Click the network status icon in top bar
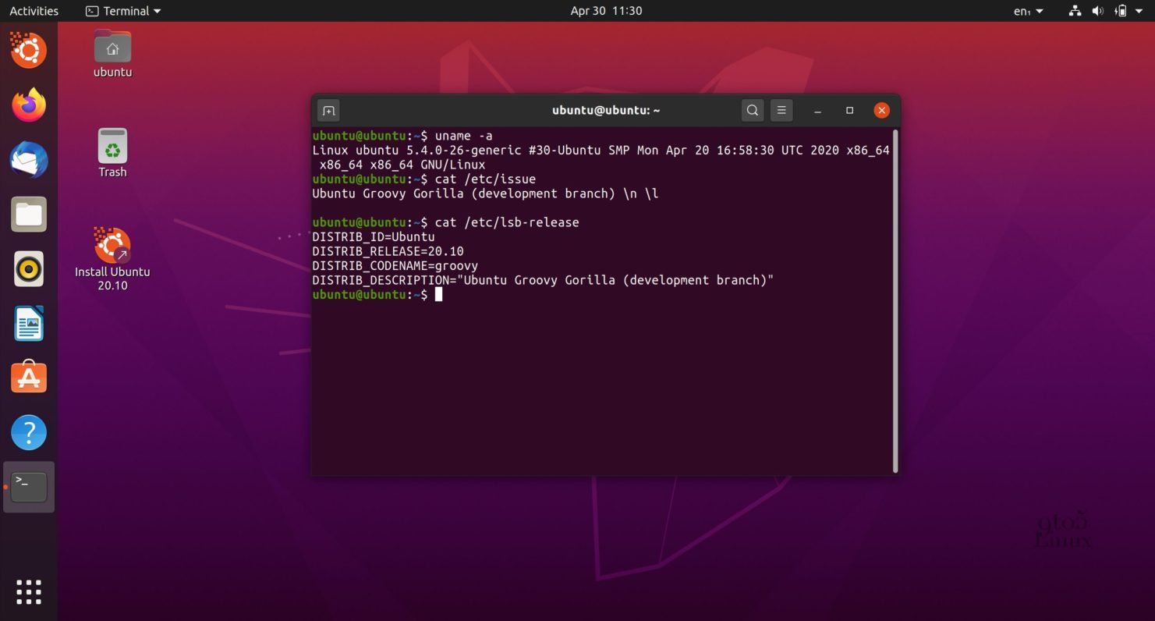Image resolution: width=1155 pixels, height=621 pixels. pyautogui.click(x=1075, y=11)
